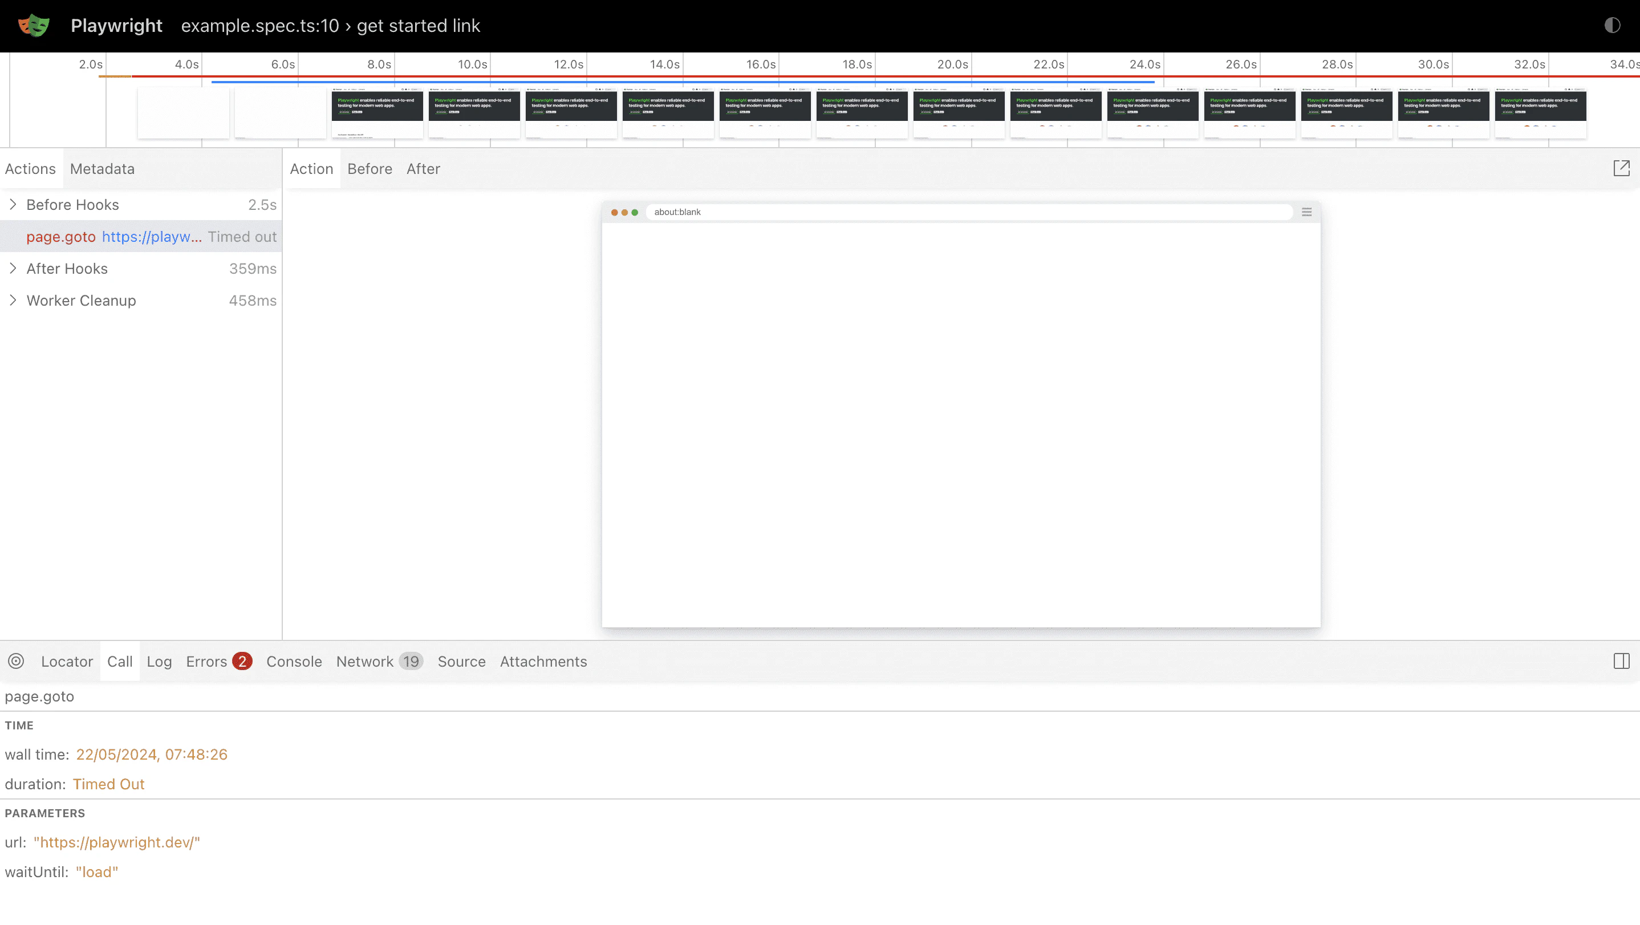This screenshot has width=1640, height=925.
Task: Select the After snapshot tab
Action: 423,169
